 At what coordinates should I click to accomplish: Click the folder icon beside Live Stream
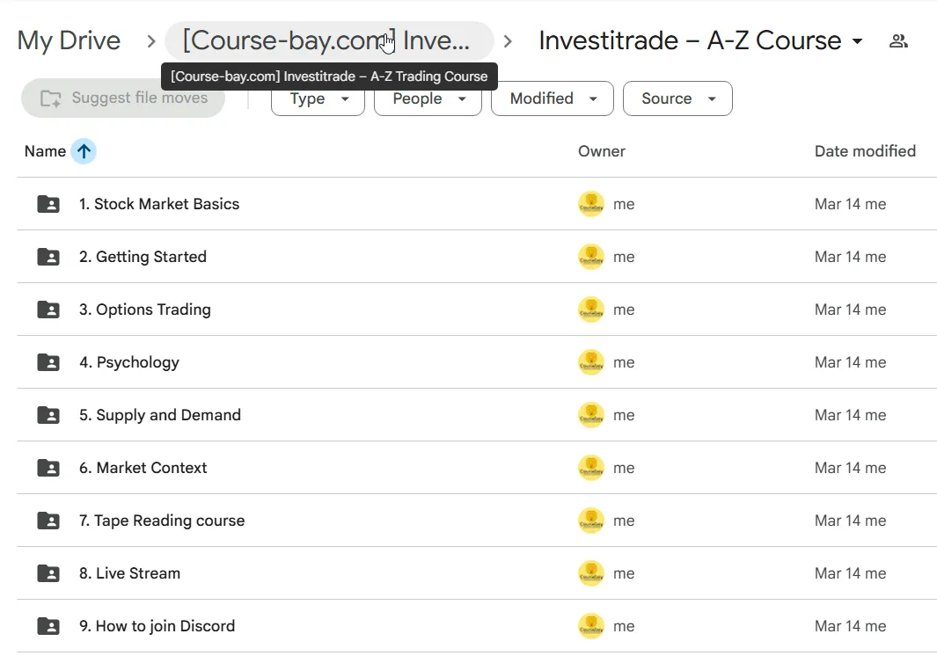point(48,573)
